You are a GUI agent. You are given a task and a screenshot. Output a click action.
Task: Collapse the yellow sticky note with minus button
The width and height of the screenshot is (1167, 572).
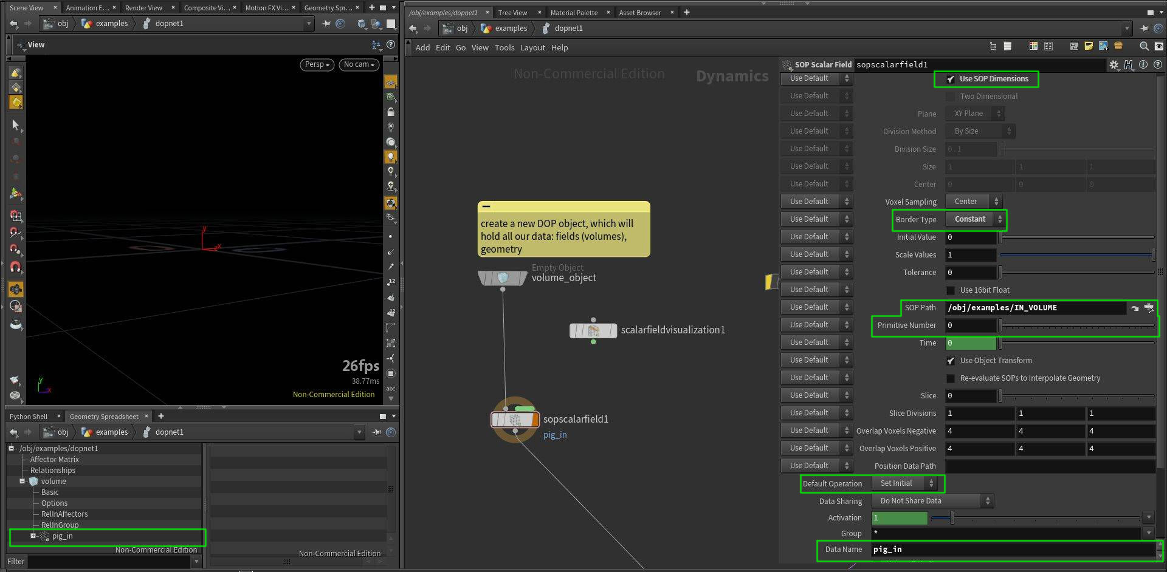486,206
